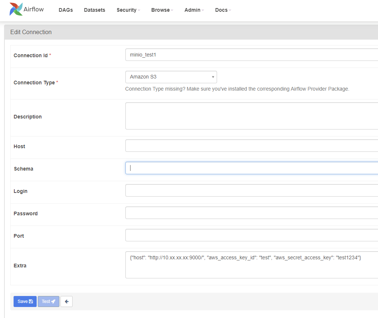Click the Edit Connection heading text
Viewport: 378px width, 318px height.
click(31, 32)
